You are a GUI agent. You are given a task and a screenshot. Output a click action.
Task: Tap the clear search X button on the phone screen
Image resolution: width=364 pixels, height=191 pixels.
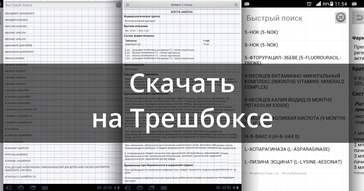341,18
